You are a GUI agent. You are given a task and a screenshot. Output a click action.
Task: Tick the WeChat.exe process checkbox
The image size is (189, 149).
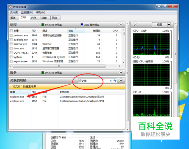click(11, 44)
